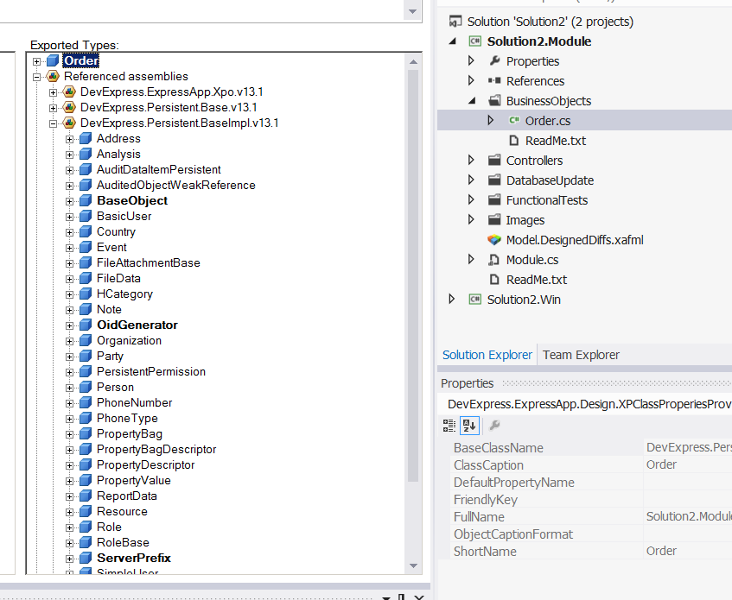This screenshot has width=732, height=600.
Task: Collapse the Solution2.Module project node
Action: pyautogui.click(x=453, y=41)
